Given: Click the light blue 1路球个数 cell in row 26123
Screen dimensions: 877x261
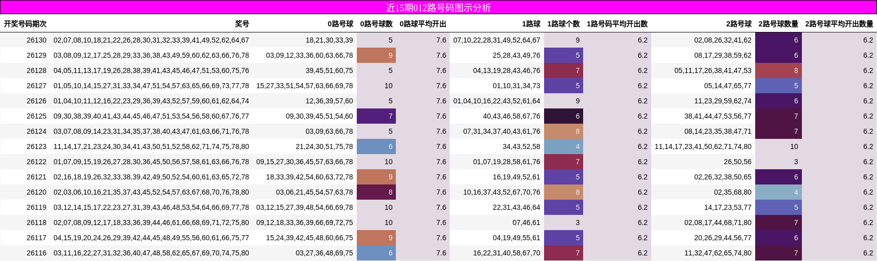Looking at the screenshot, I should [563, 146].
